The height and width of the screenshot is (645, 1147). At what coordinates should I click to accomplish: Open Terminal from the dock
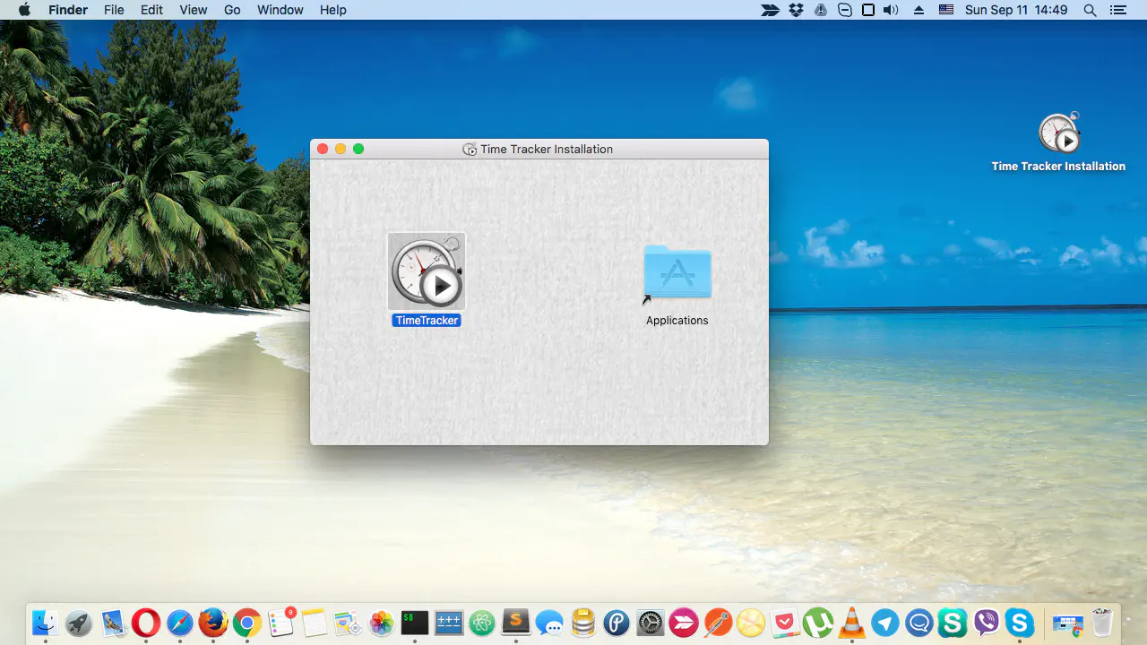click(415, 623)
